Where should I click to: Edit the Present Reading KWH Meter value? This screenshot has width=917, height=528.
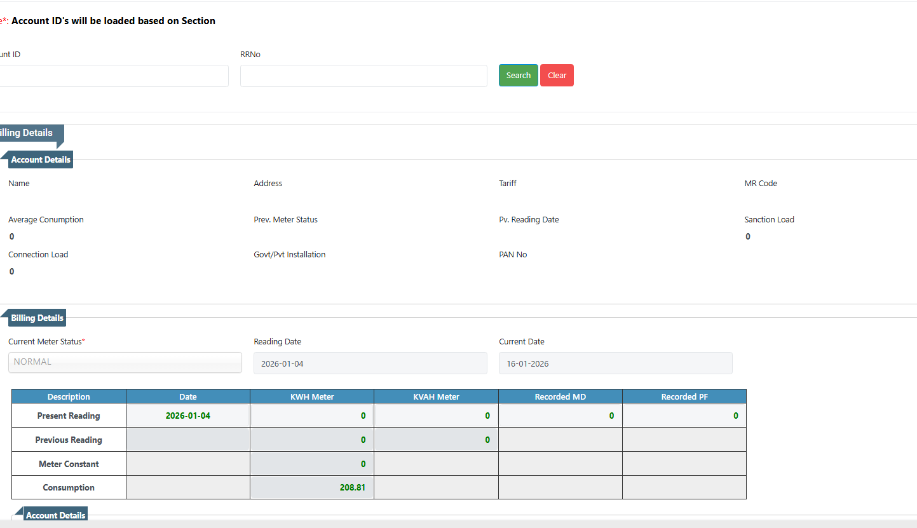311,416
